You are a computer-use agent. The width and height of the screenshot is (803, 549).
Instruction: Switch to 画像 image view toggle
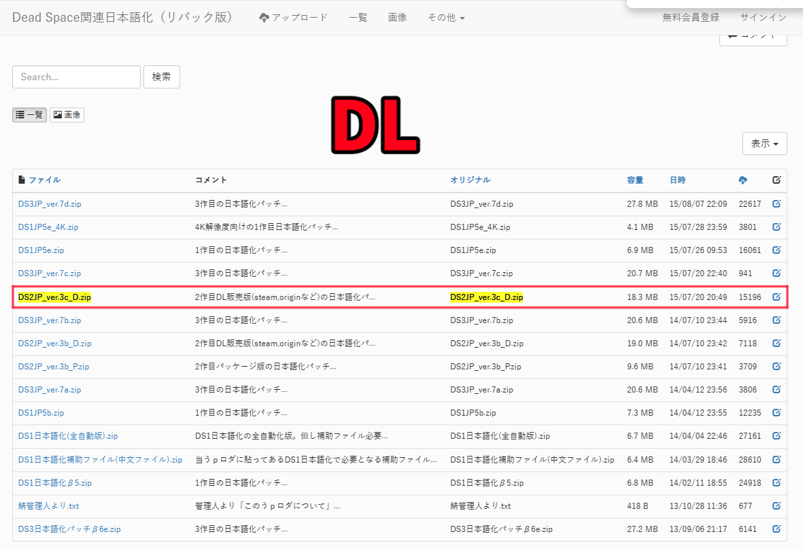67,115
